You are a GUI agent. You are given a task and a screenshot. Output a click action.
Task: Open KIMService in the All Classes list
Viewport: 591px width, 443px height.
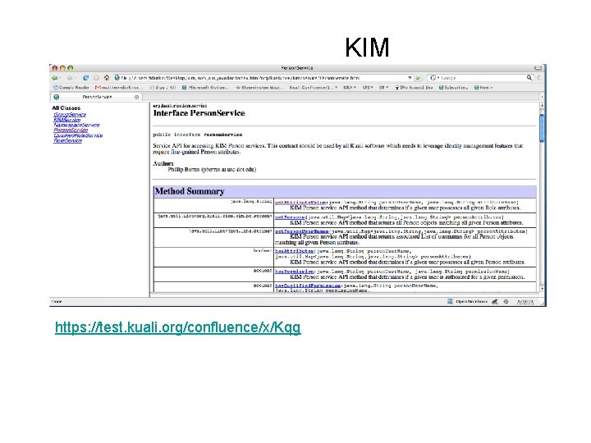tap(67, 120)
